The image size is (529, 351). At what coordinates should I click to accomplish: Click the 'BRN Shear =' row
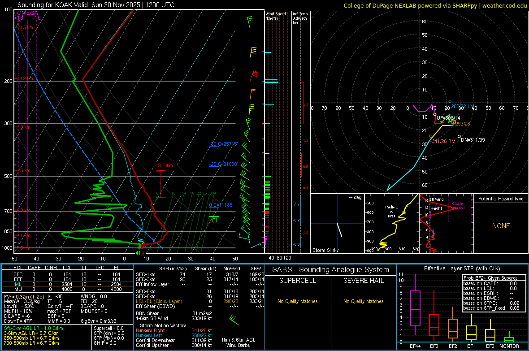(x=174, y=313)
